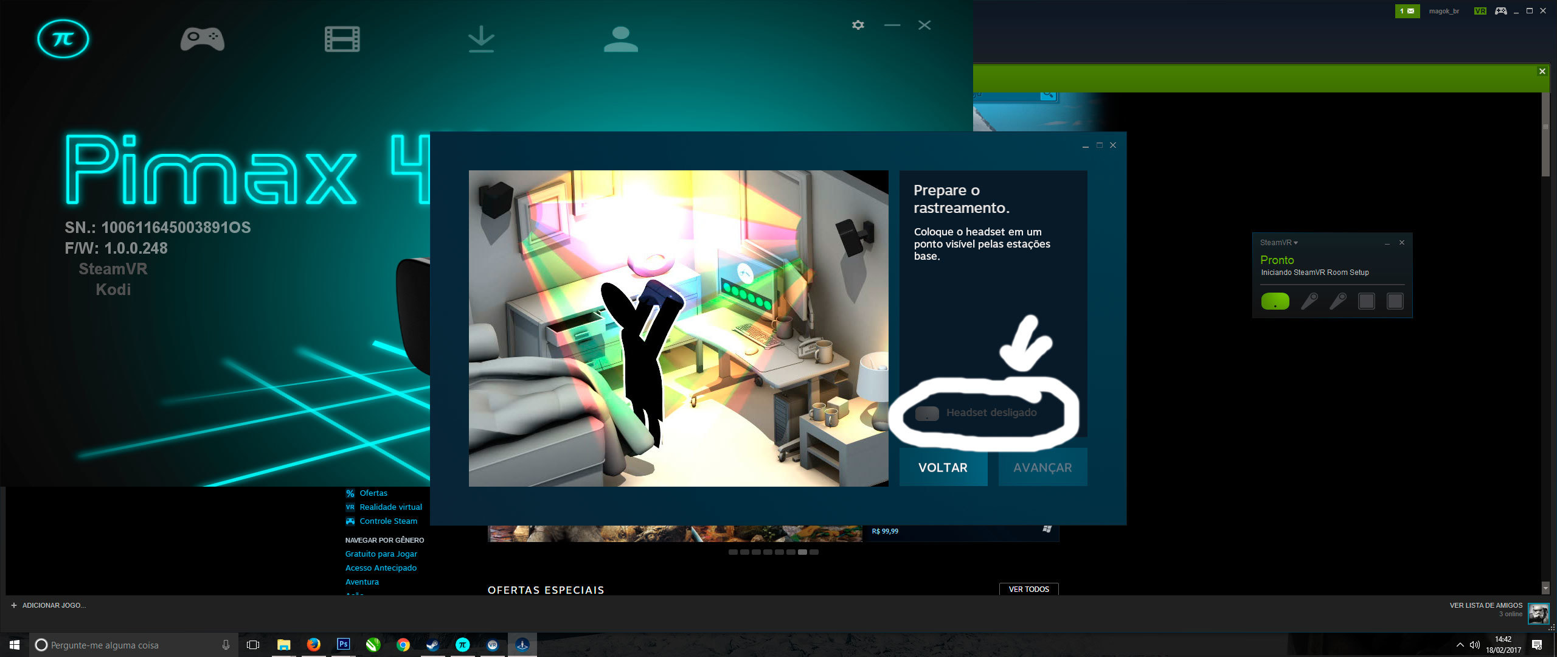The height and width of the screenshot is (657, 1557).
Task: Open Photoshop from taskbar
Action: [343, 645]
